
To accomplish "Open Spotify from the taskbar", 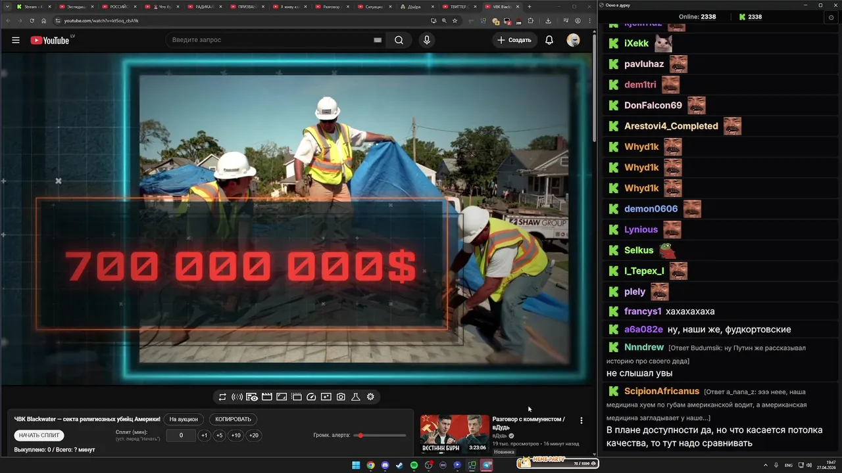I will (x=414, y=465).
